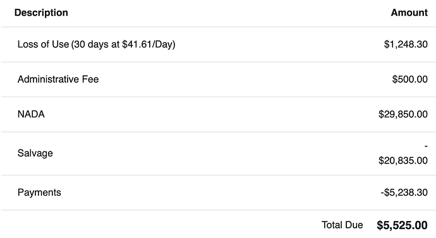Click the Amount column header
Screen dimensions: 436x238
[409, 13]
